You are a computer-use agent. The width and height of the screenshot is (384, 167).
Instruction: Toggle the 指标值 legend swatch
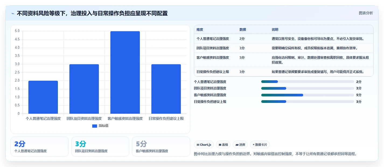coord(95,126)
